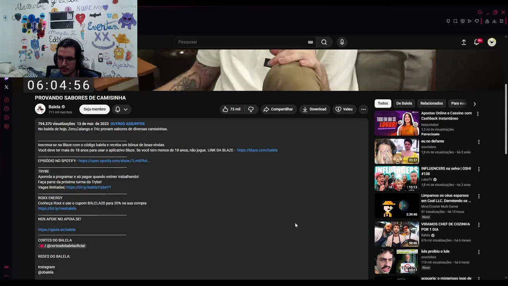Click the Download button under the video

(314, 109)
